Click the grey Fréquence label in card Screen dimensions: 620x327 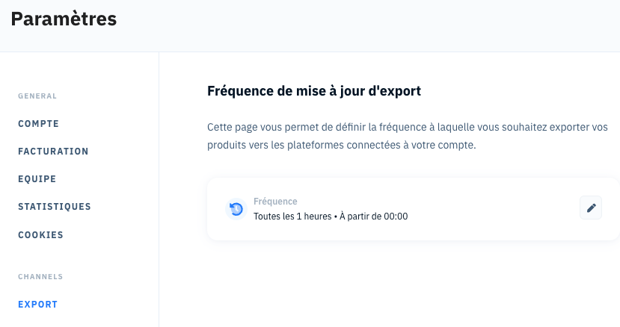coord(275,202)
